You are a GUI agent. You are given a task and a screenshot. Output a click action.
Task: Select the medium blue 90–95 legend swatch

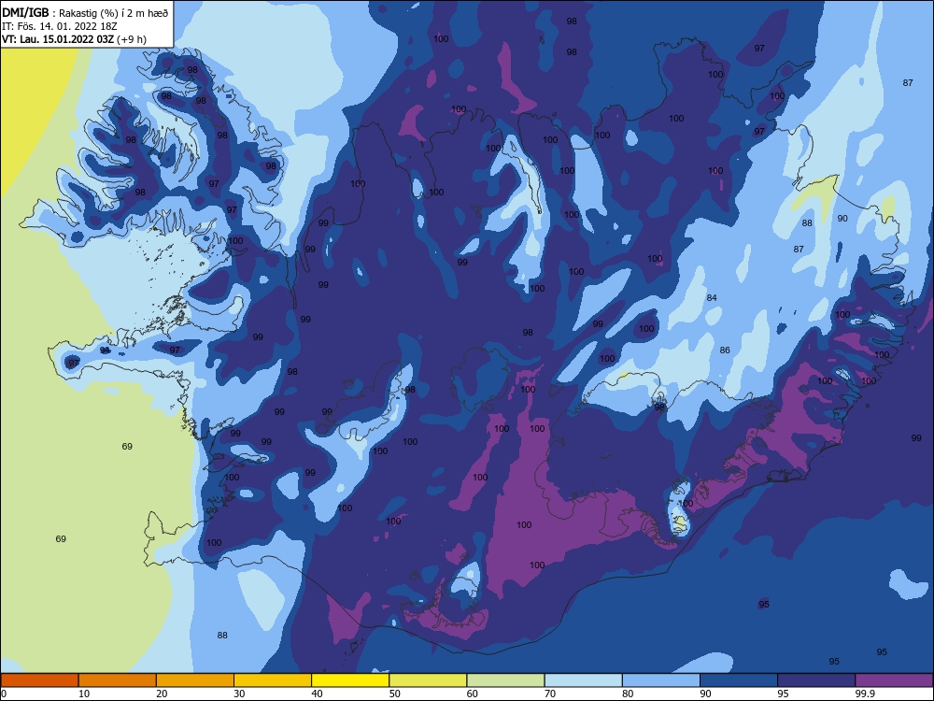(x=739, y=680)
